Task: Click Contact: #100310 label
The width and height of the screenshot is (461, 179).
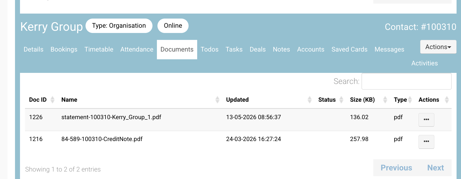Action: click(420, 27)
